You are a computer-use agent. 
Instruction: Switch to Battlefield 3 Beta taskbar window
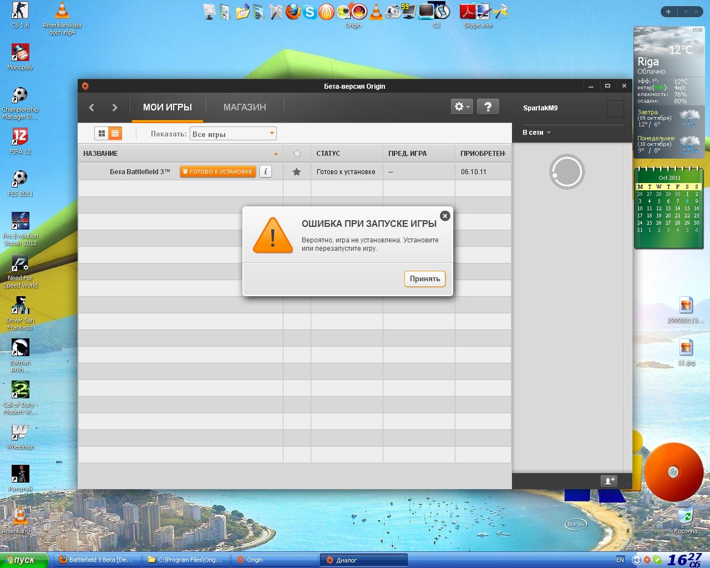point(97,560)
